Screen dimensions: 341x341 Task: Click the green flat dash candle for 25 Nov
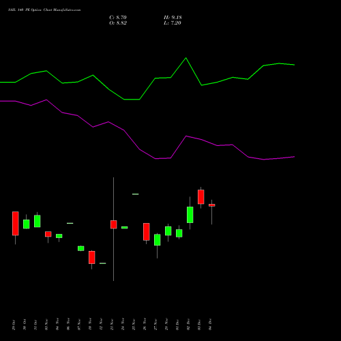(x=136, y=194)
